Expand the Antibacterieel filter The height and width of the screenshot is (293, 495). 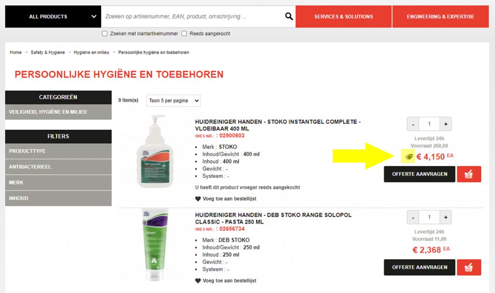(x=58, y=167)
